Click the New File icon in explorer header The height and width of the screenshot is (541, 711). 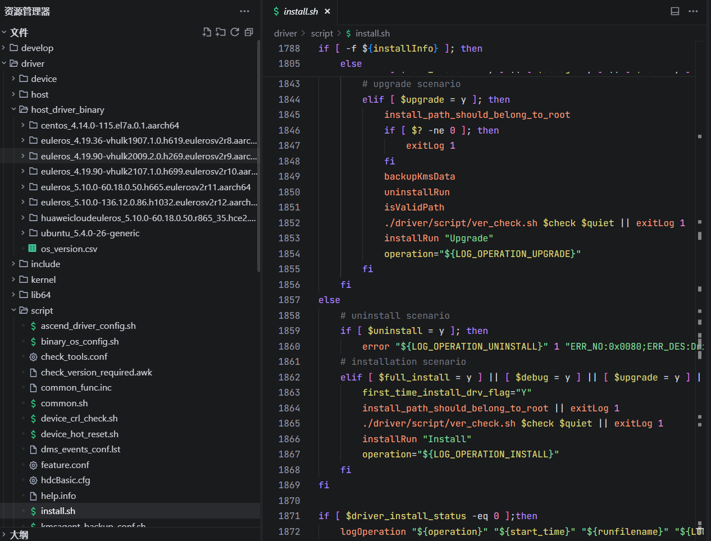207,33
